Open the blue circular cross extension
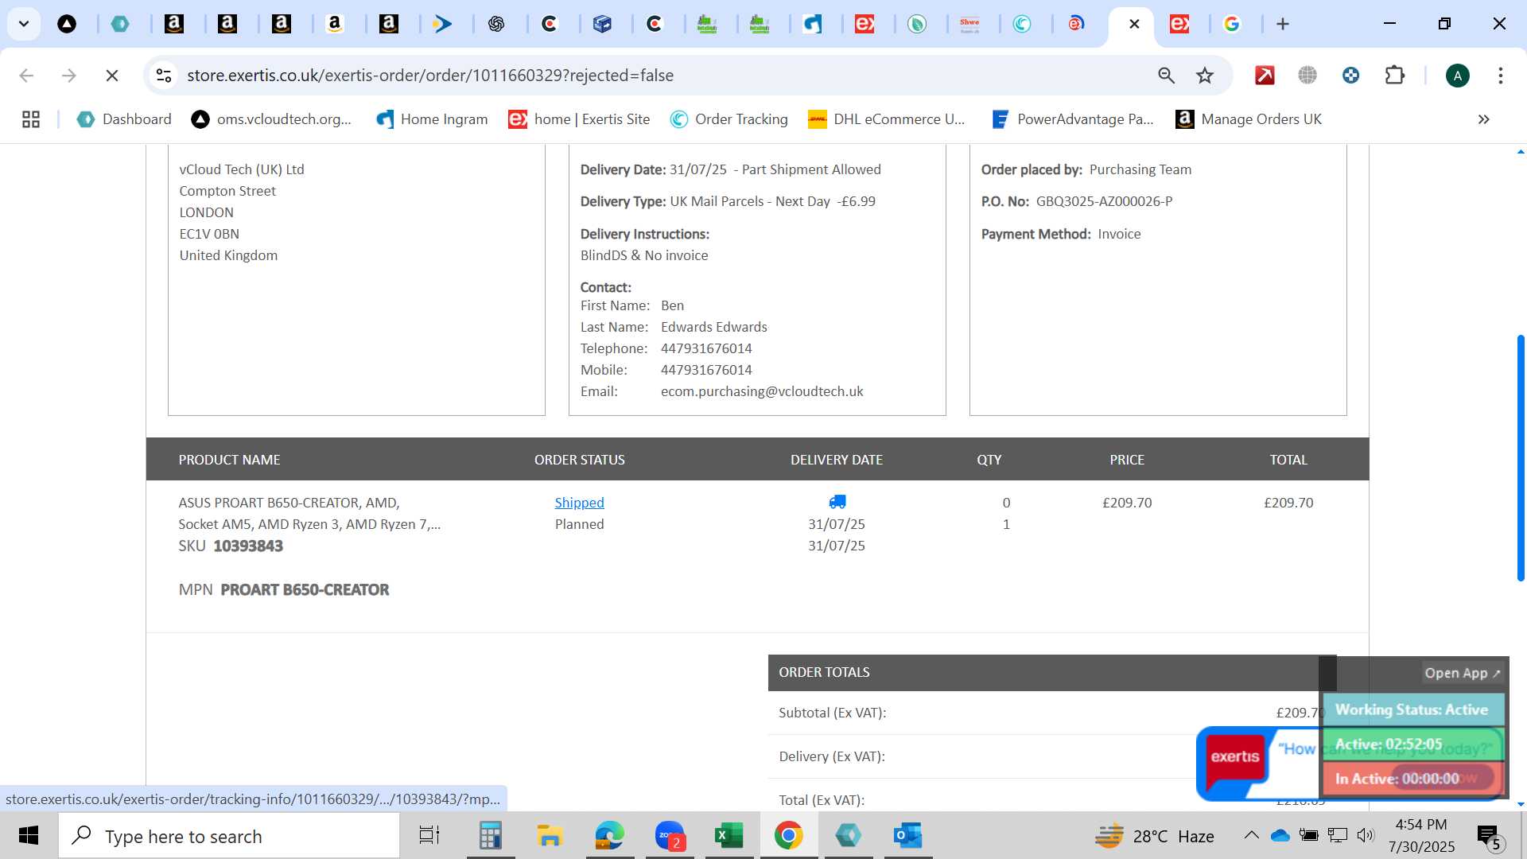This screenshot has width=1527, height=859. [1350, 76]
